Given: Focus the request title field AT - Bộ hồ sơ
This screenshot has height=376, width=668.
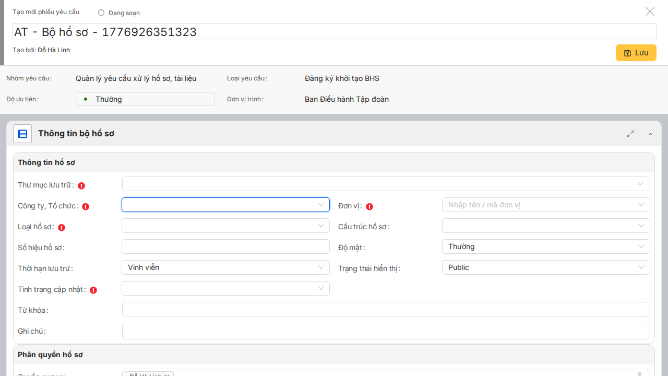Looking at the screenshot, I should [x=334, y=32].
